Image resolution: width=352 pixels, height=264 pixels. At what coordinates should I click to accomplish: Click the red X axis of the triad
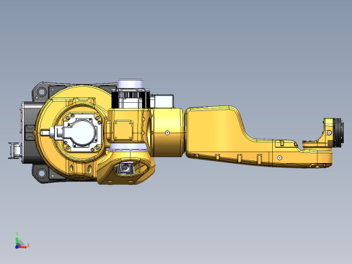[x=23, y=247]
